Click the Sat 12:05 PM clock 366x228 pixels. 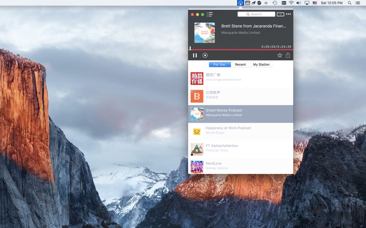tap(331, 3)
